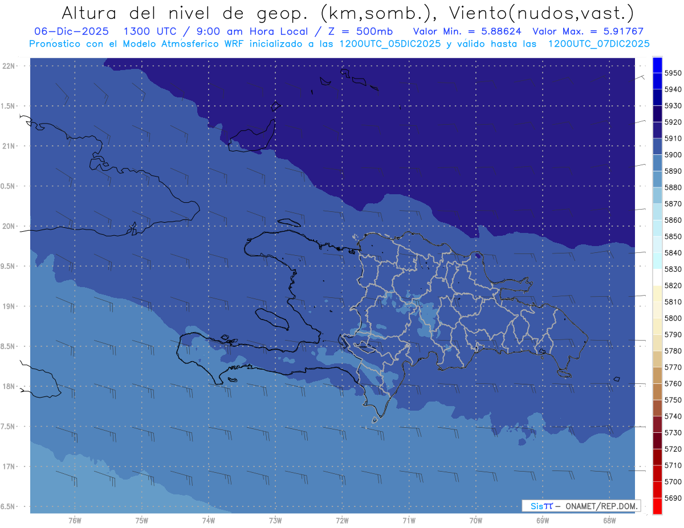Click the 69W longitude axis label
Viewport: 684px width, 528px height.
(x=543, y=521)
